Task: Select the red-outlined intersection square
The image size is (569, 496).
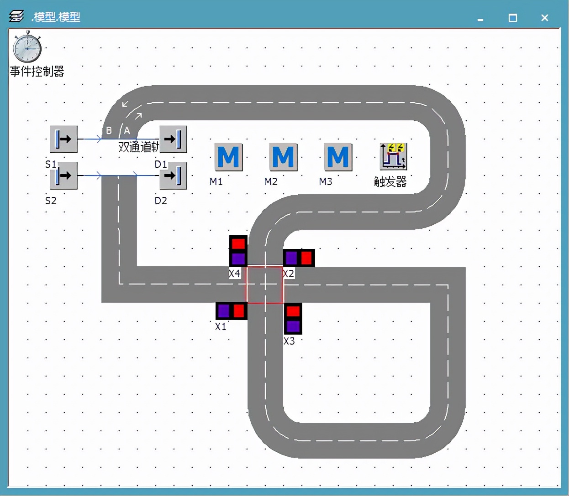Action: pos(265,285)
